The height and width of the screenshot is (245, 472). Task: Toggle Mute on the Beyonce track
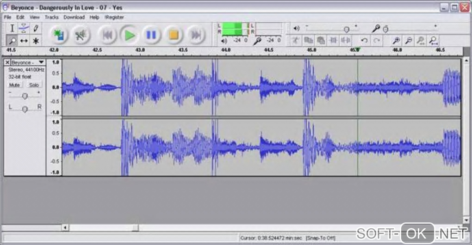(x=14, y=85)
